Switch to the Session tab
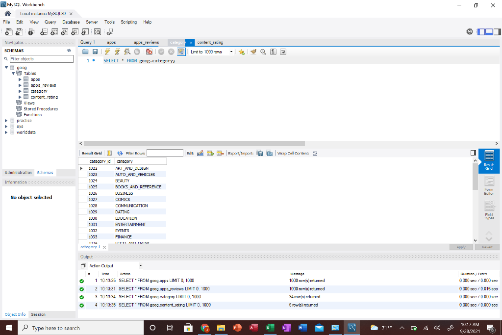 [38, 314]
